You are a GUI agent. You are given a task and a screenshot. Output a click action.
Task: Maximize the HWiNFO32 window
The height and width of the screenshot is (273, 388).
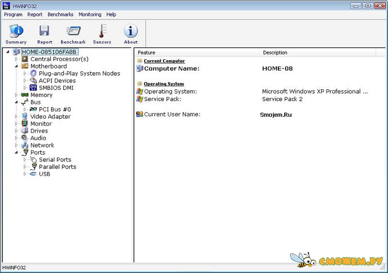coord(368,5)
